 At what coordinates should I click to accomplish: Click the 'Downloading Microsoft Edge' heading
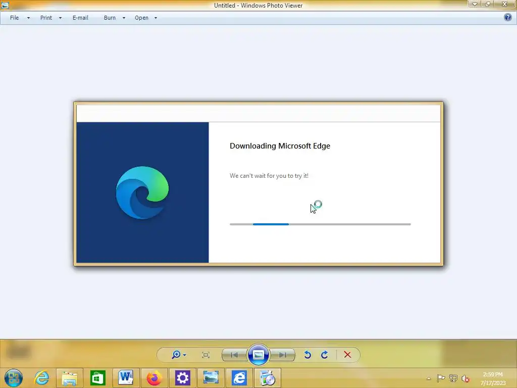point(280,146)
